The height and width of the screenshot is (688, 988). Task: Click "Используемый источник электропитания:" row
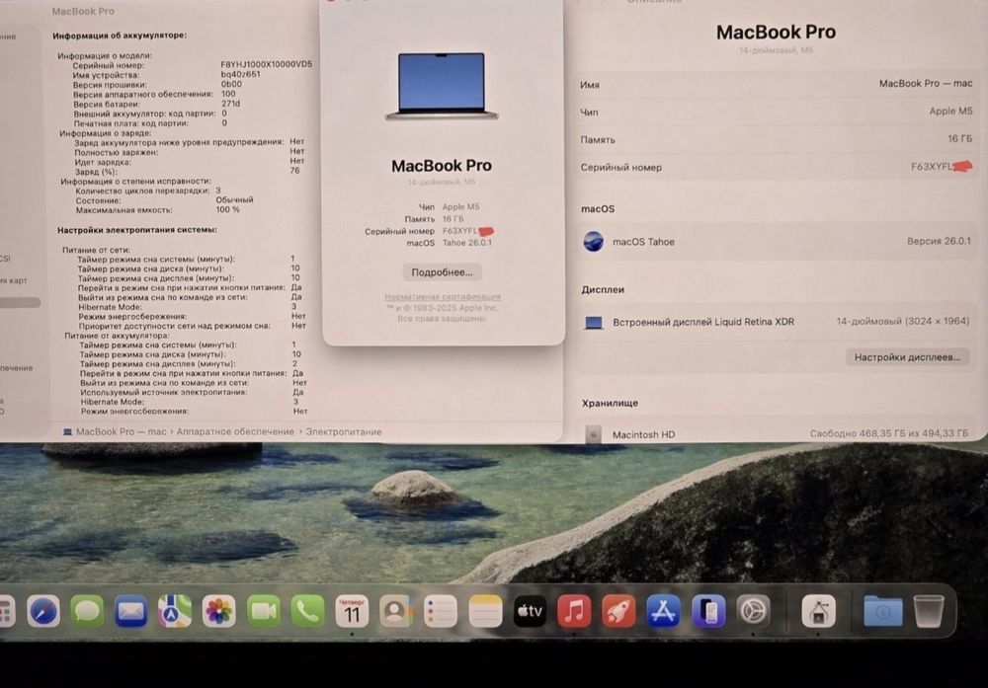click(x=192, y=392)
